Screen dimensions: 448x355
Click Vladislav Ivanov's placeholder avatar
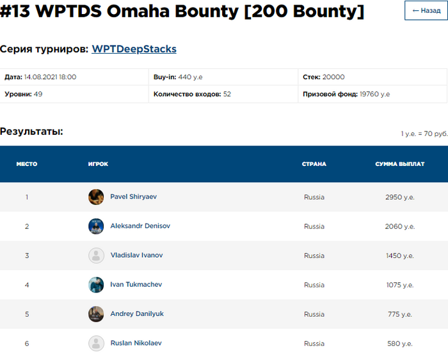click(x=96, y=255)
